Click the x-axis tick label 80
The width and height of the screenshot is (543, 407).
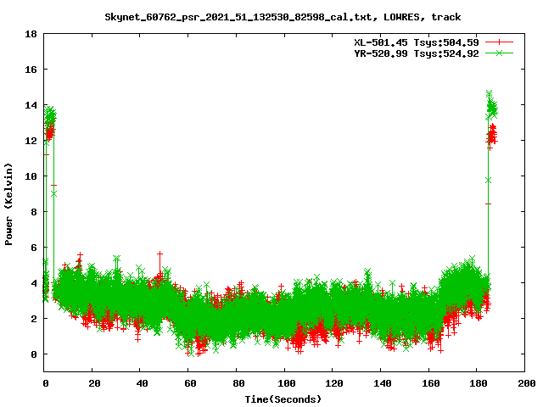coord(238,383)
